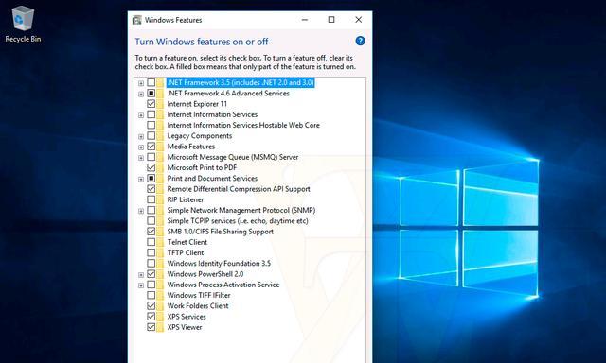The image size is (606, 363).
Task: Click the folder icon beside Legacy Components
Action: (160, 136)
